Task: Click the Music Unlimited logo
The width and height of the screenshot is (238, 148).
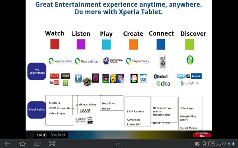Action: [87, 61]
